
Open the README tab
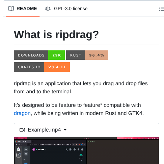pyautogui.click(x=23, y=9)
